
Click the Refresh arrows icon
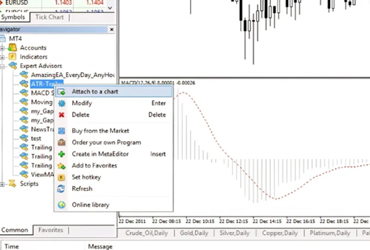tap(61, 189)
